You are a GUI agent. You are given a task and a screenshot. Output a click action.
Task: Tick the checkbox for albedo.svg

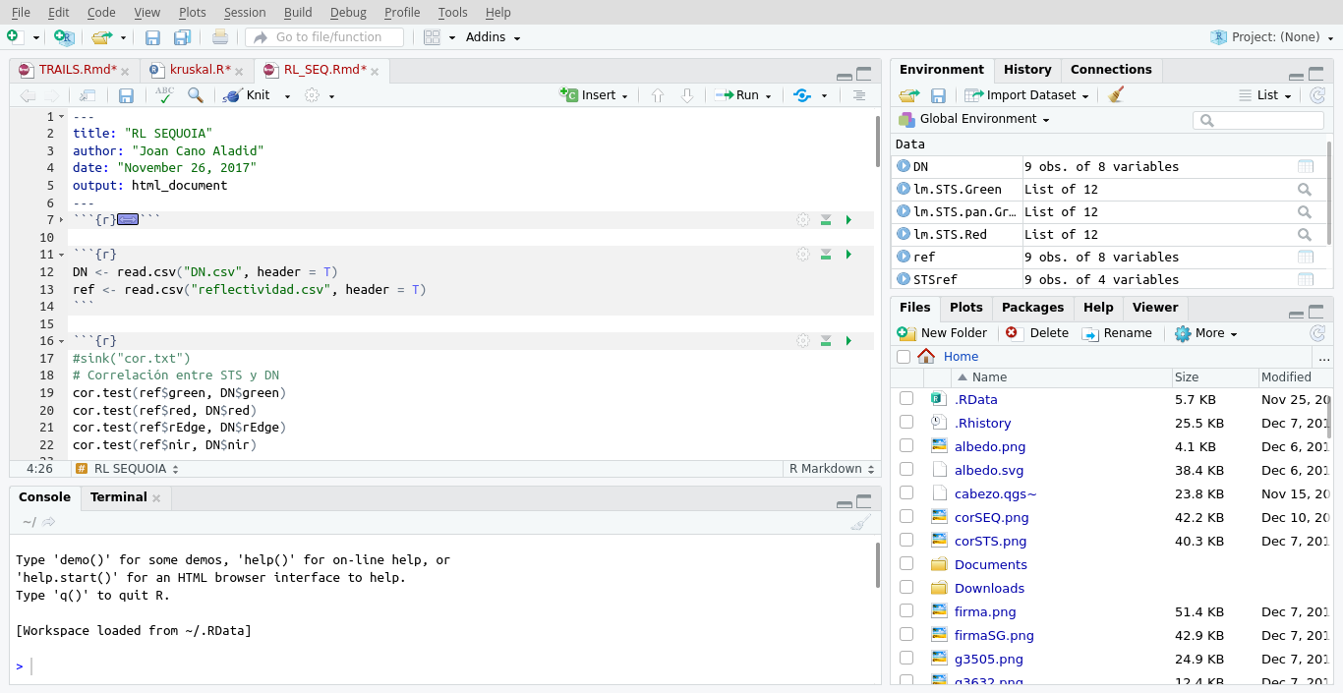pos(906,470)
